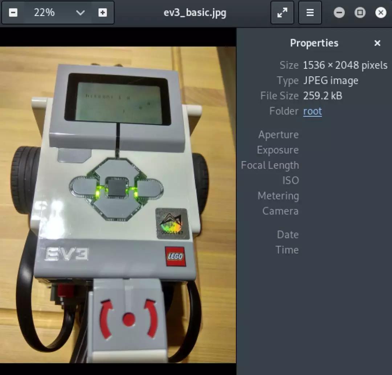Click the Focal Length property label
Viewport: 392px width, 375px height.
click(x=270, y=165)
